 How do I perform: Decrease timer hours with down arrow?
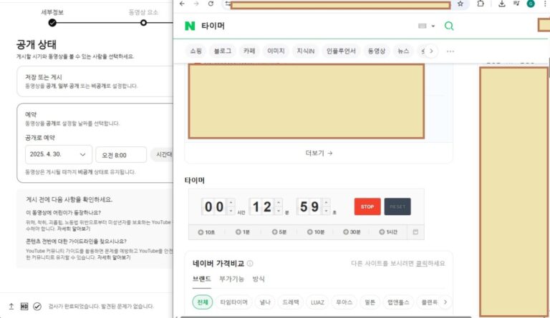231,211
